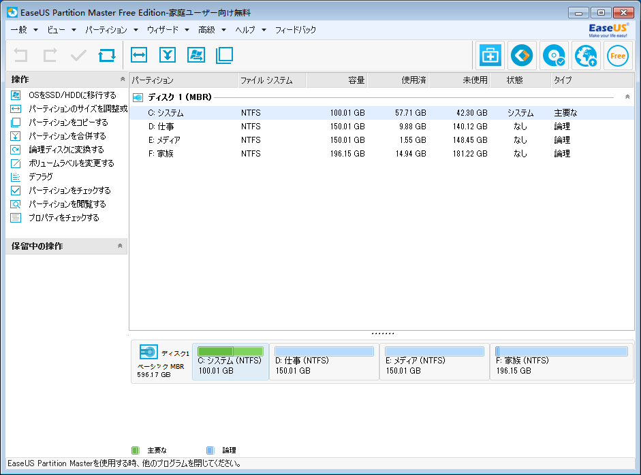This screenshot has width=641, height=475.
Task: Click the undo arrow in the toolbar
Action: (x=21, y=55)
